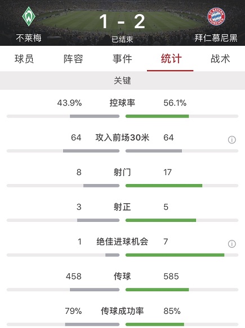The image size is (245, 328).
Task: Open info icon beside 绝佳进球机会
Action: pos(231,244)
